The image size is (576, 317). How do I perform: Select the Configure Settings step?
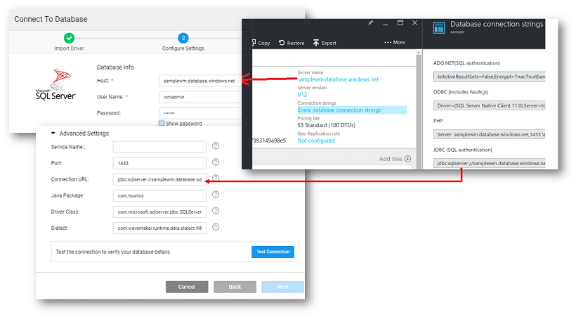click(x=183, y=38)
